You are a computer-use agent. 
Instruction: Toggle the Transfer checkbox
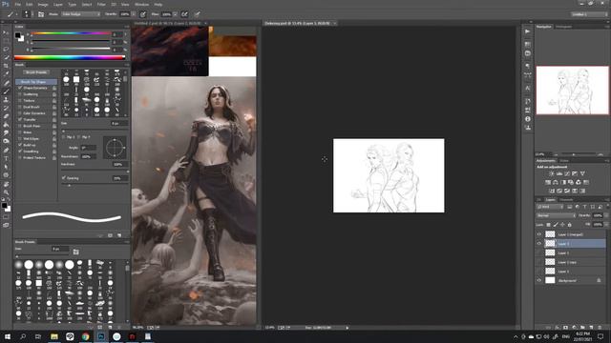pos(20,119)
